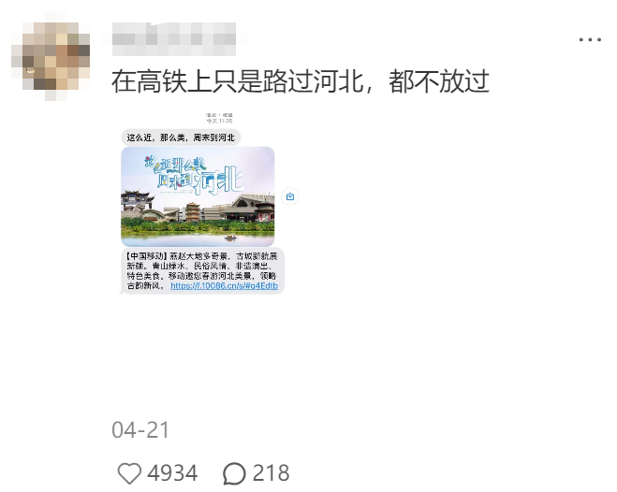Image resolution: width=617 pixels, height=492 pixels.
Task: Tap the China Mobile SMS text bubble
Action: click(202, 270)
